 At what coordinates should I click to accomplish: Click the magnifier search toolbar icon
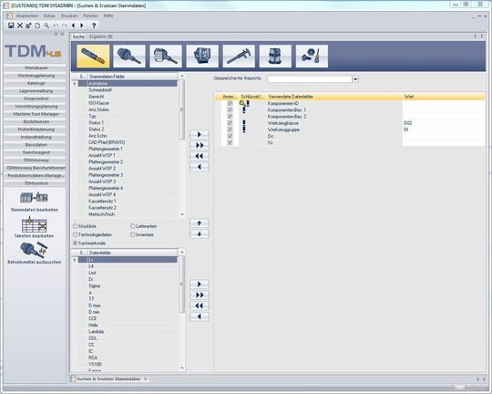coord(46,26)
